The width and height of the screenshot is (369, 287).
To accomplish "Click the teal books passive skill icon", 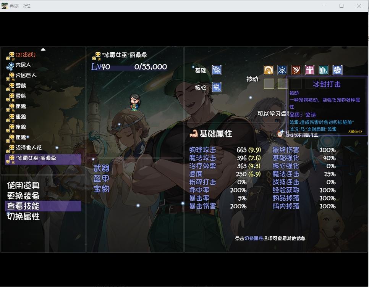I will [x=324, y=70].
